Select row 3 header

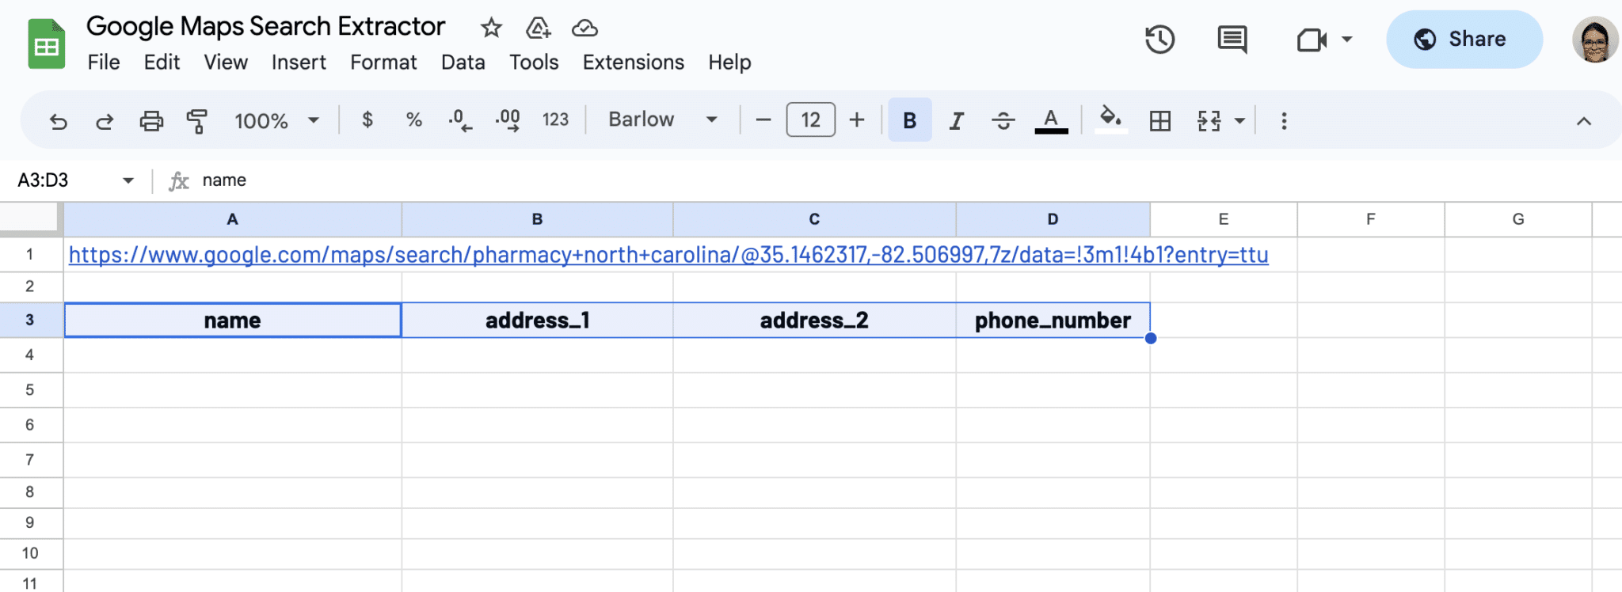click(x=30, y=321)
